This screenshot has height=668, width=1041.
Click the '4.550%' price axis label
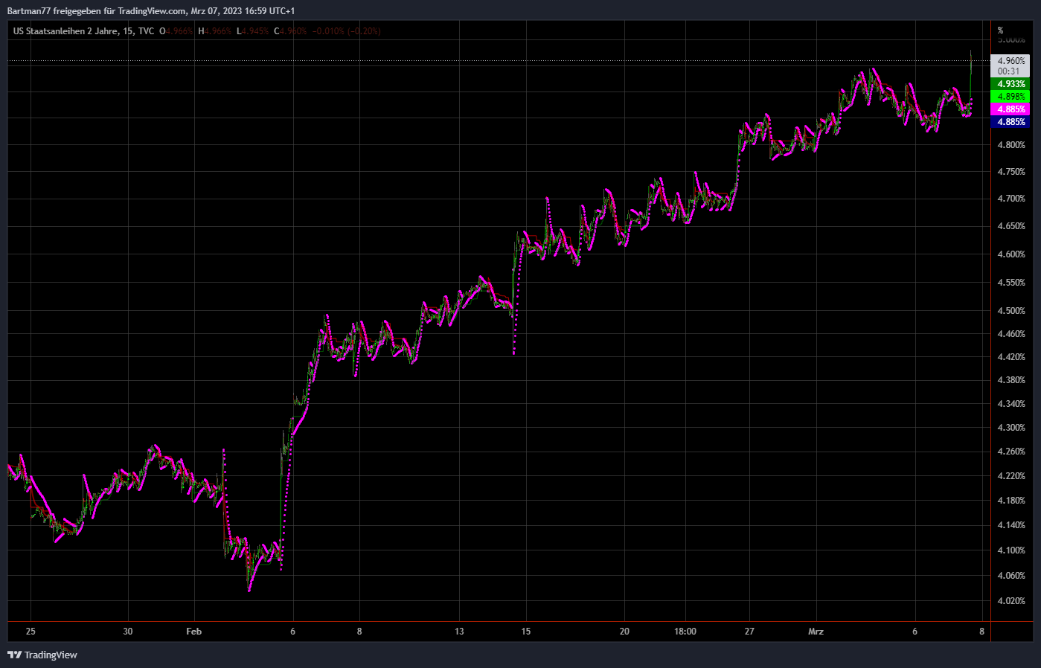pyautogui.click(x=1011, y=283)
